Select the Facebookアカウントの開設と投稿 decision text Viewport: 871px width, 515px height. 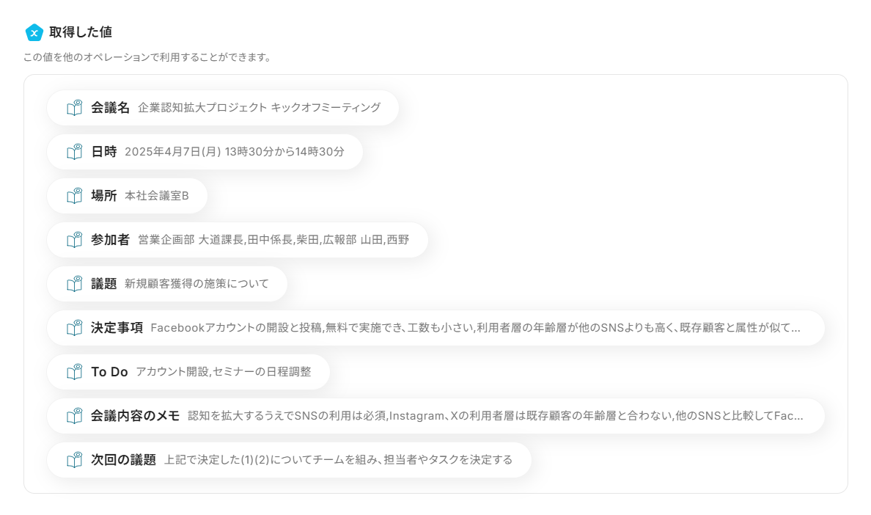[x=474, y=328]
